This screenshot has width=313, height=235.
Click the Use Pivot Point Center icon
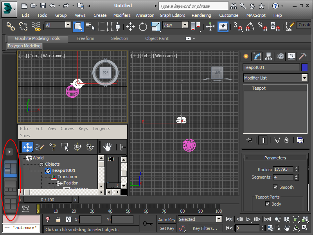(x=196, y=26)
